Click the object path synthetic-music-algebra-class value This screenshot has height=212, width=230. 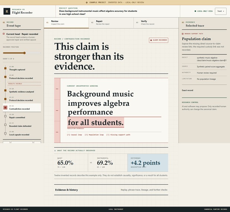click(212, 59)
